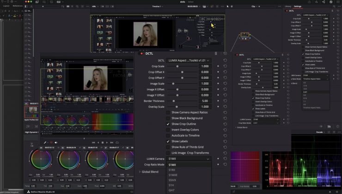Click the reset icon for the Image Scale row
The height and width of the screenshot is (194, 342).
[x=225, y=84]
